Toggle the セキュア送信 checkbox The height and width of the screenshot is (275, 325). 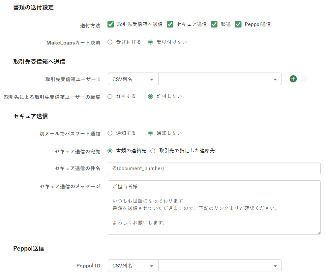(x=170, y=24)
